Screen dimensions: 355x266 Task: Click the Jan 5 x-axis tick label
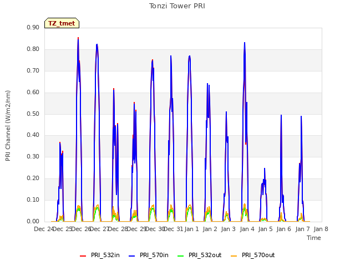pyautogui.click(x=266, y=229)
